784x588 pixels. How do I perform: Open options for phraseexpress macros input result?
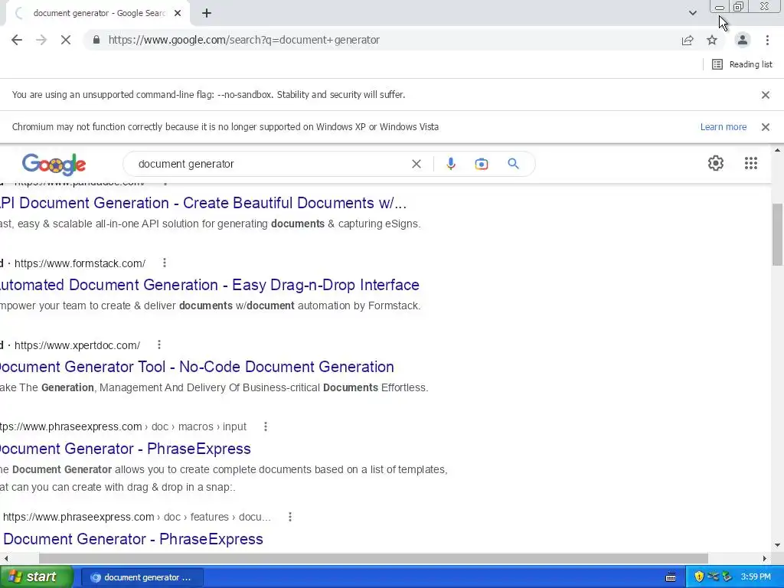coord(266,426)
